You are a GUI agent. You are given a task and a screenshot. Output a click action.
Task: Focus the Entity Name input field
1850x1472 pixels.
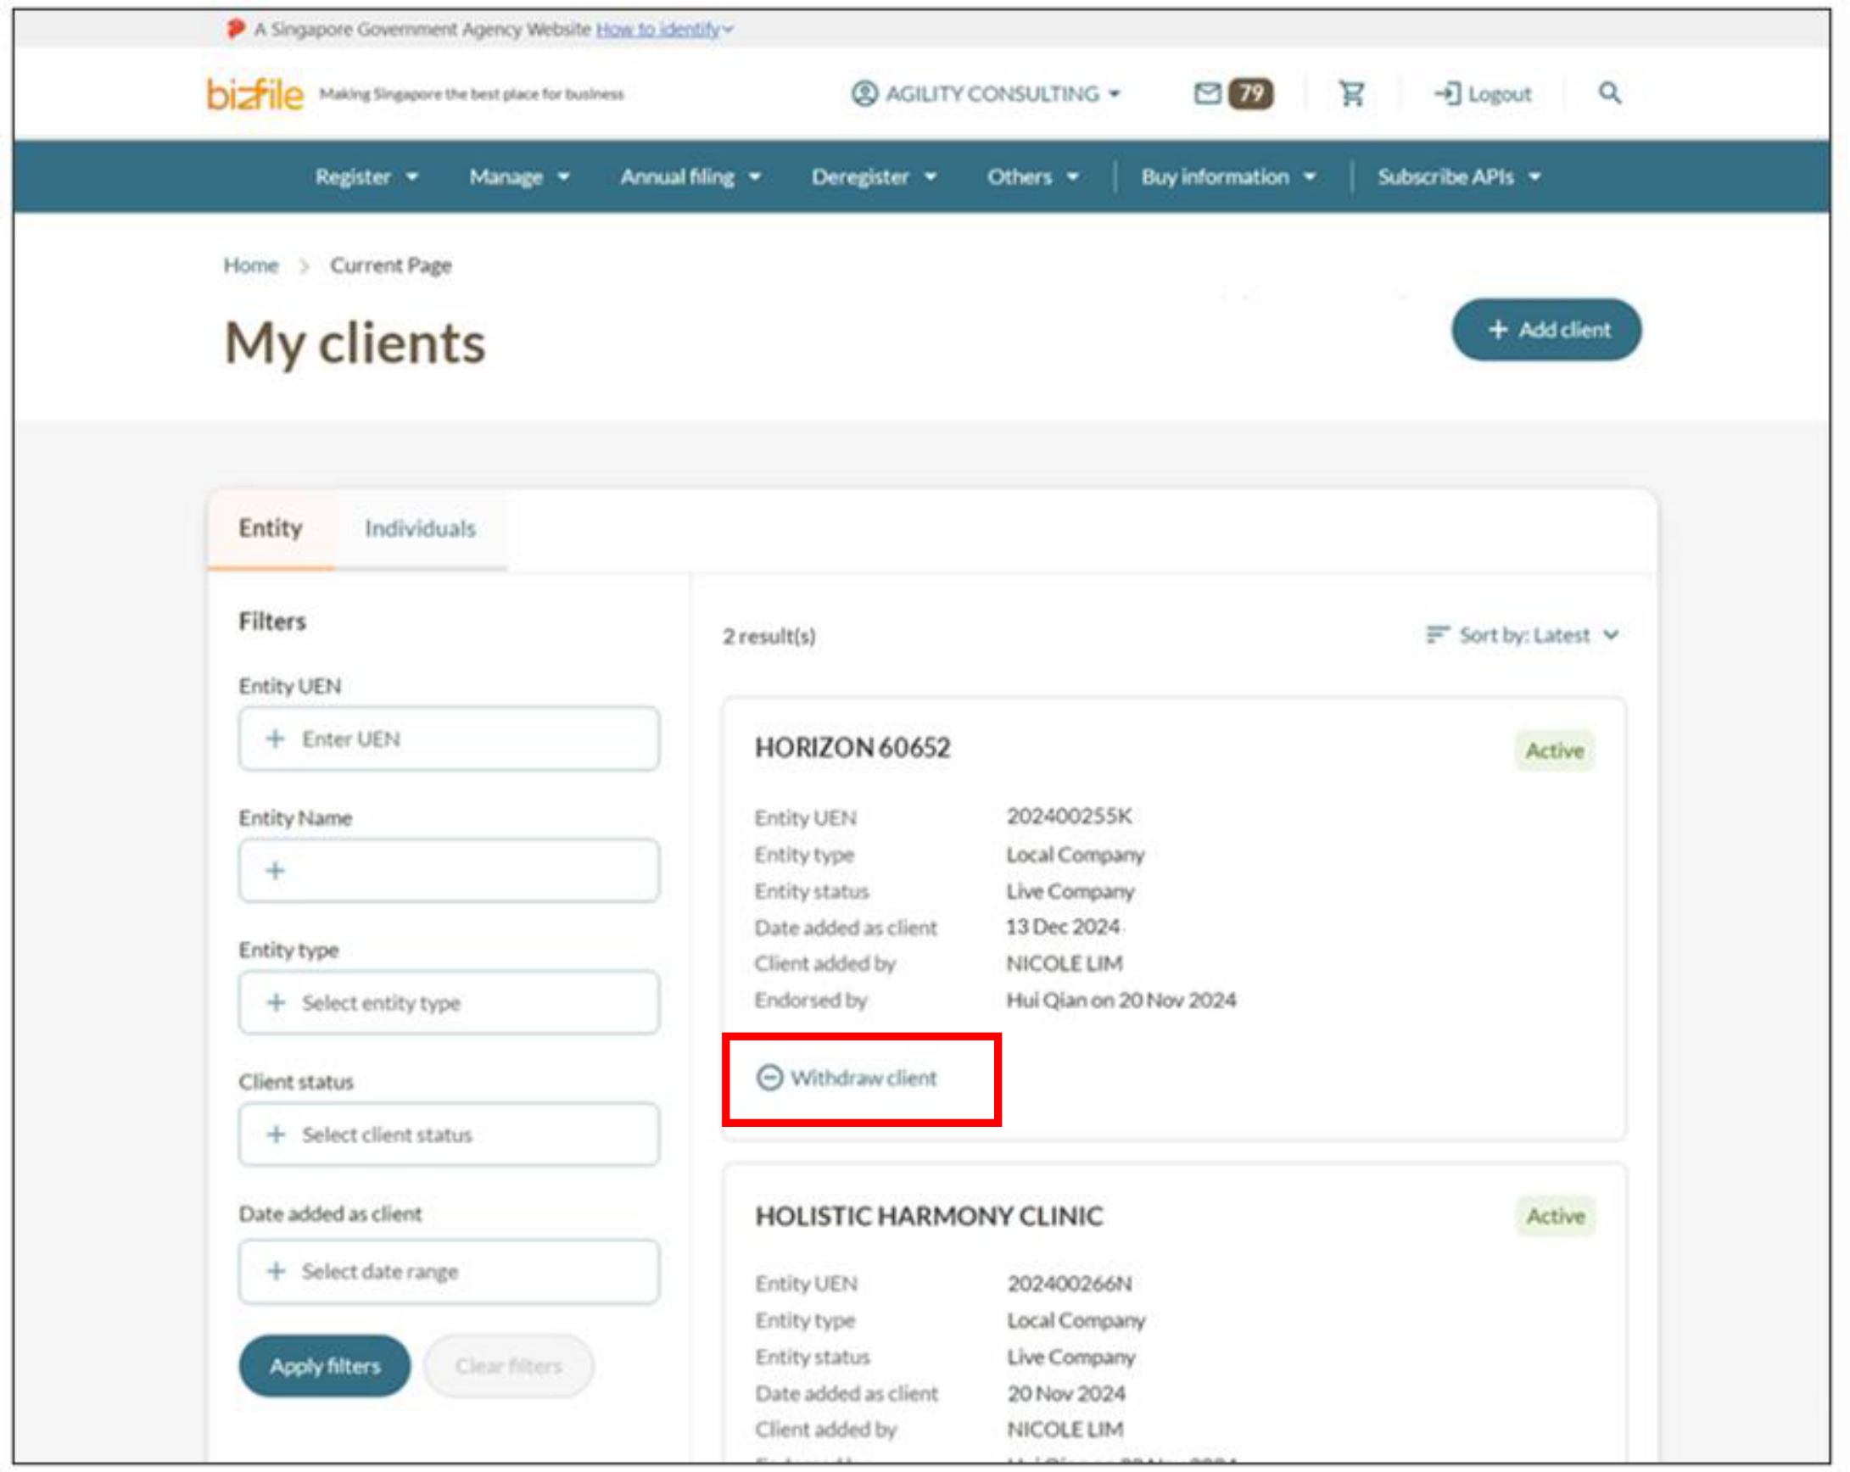(x=449, y=870)
